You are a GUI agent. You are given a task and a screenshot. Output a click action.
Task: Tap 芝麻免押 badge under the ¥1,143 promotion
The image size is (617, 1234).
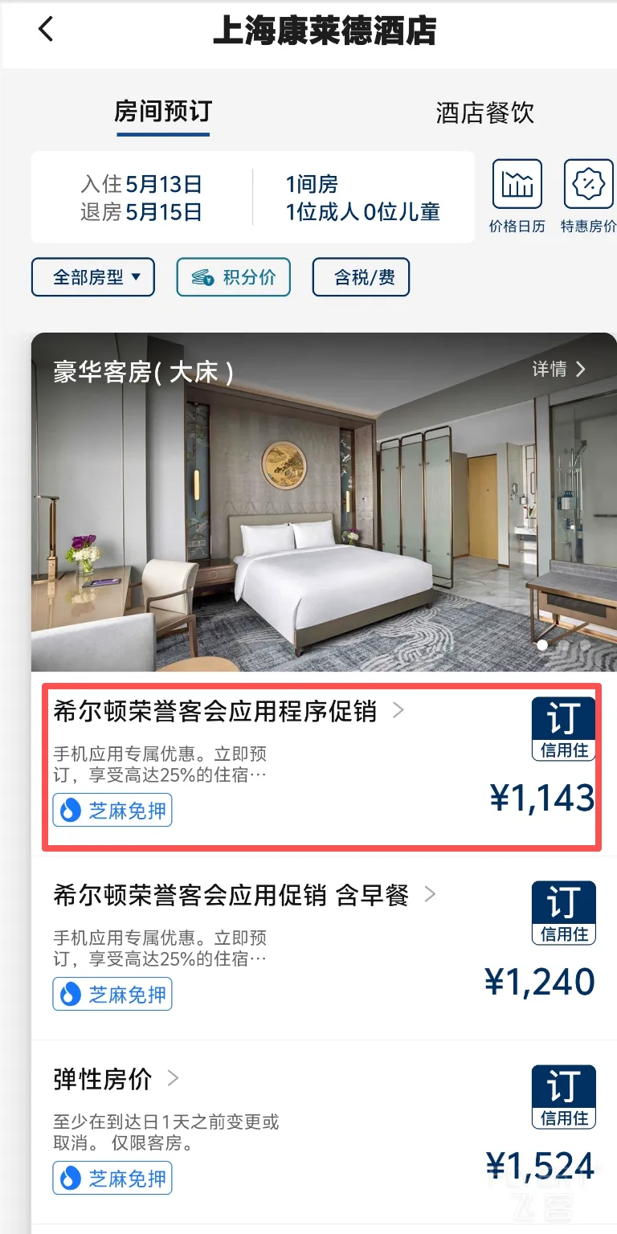(112, 810)
